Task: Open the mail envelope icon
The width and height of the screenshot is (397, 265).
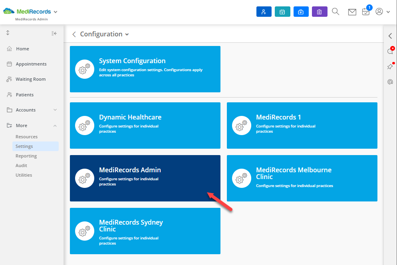Action: click(352, 12)
